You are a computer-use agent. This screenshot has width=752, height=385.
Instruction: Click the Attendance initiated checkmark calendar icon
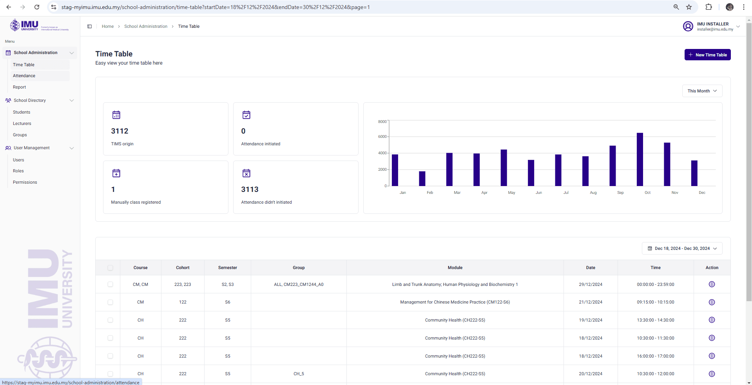tap(246, 115)
